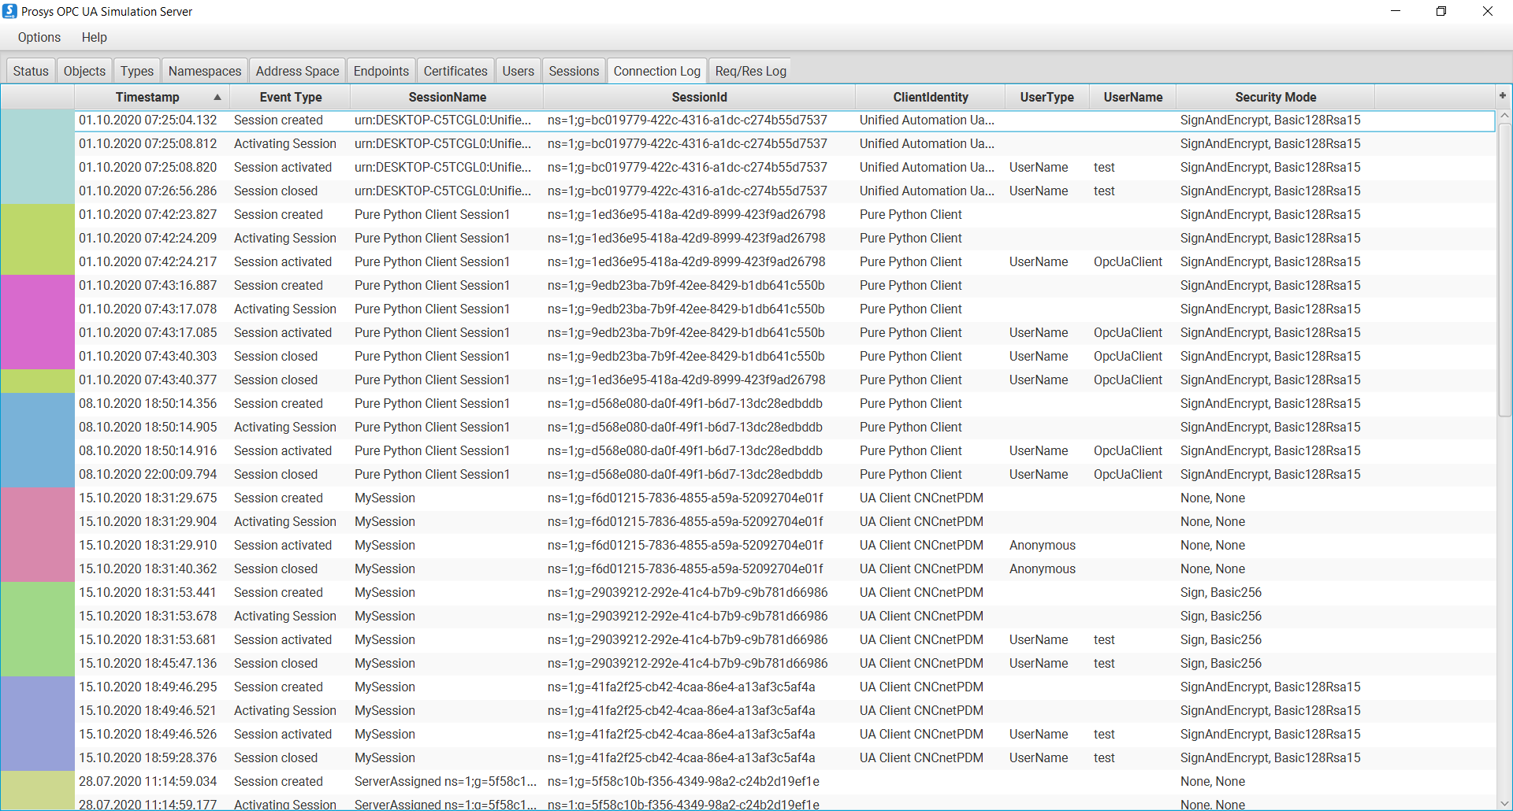Switch to the Sessions tab

(x=573, y=70)
